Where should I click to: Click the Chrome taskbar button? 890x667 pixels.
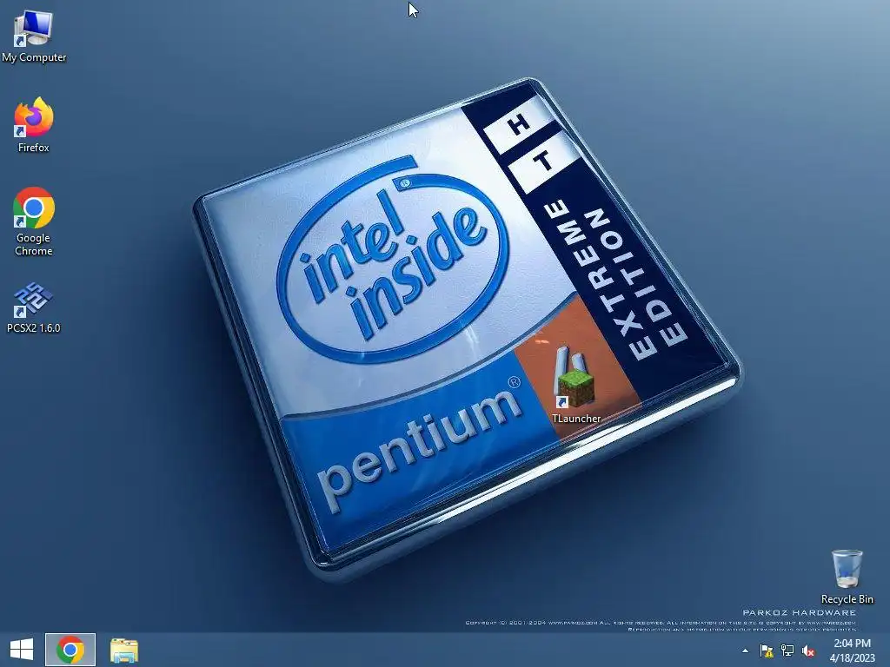click(x=70, y=650)
